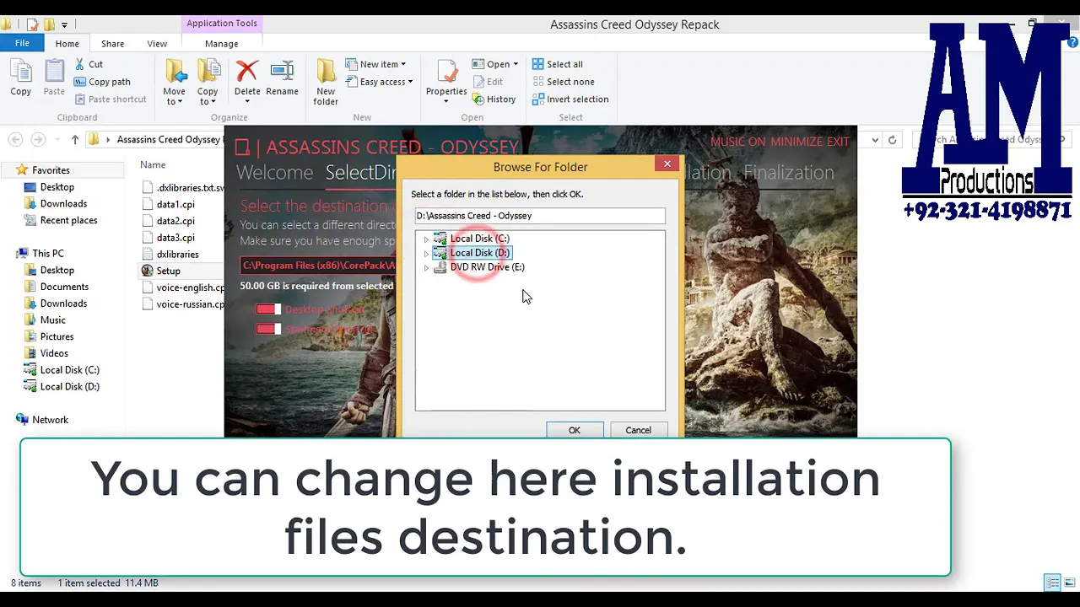The height and width of the screenshot is (607, 1080).
Task: Click the New folder icon
Action: tap(326, 71)
